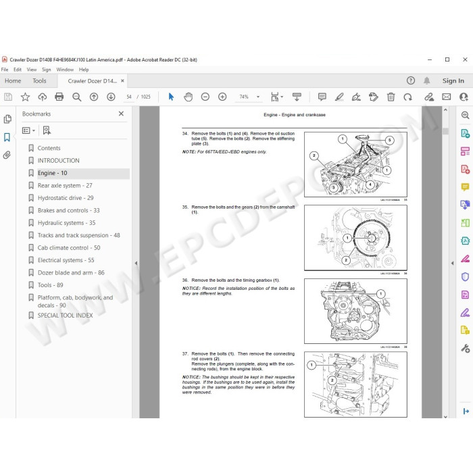
Task: Select the Engine - 10 bookmark
Action: [x=53, y=173]
